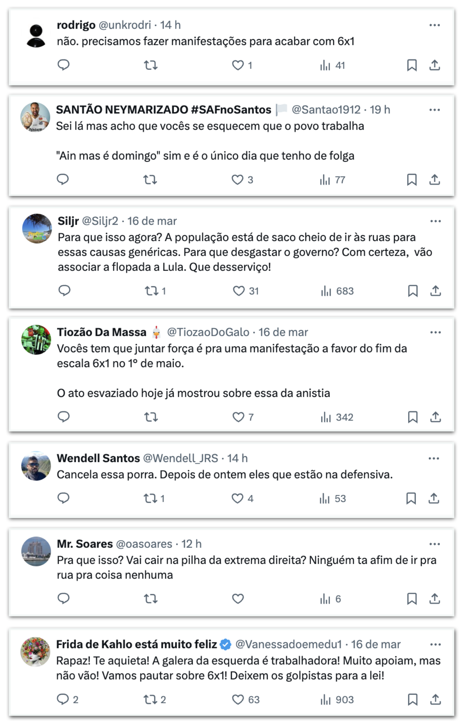Click the 16 de mar timestamp on Siljr's tweet

[x=152, y=221]
